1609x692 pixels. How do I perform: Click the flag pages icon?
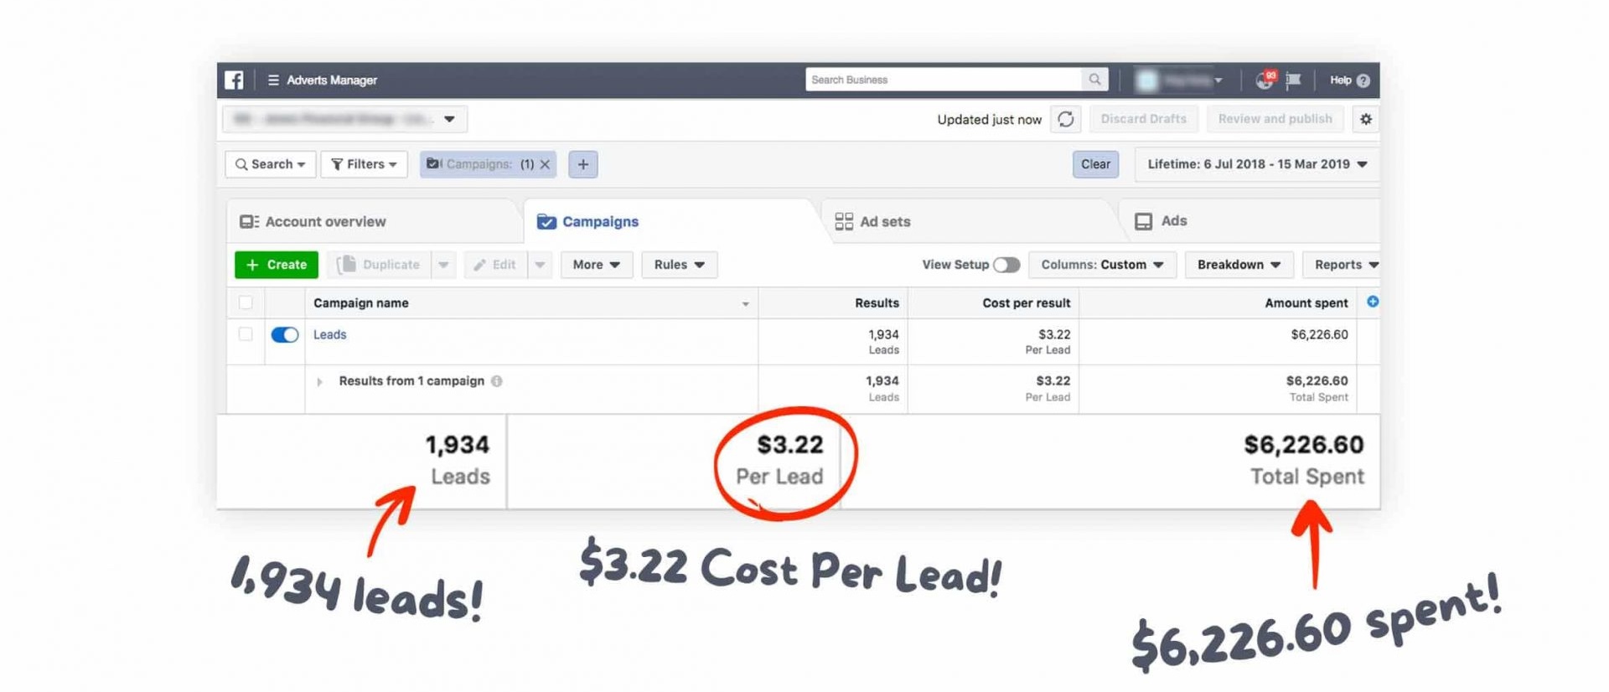tap(1294, 80)
